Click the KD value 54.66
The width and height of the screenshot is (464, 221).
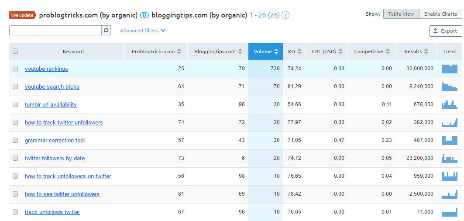295,104
